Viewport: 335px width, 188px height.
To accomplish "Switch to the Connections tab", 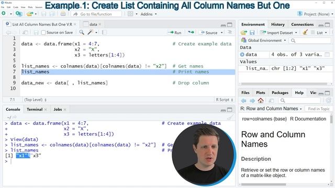I will click(303, 25).
